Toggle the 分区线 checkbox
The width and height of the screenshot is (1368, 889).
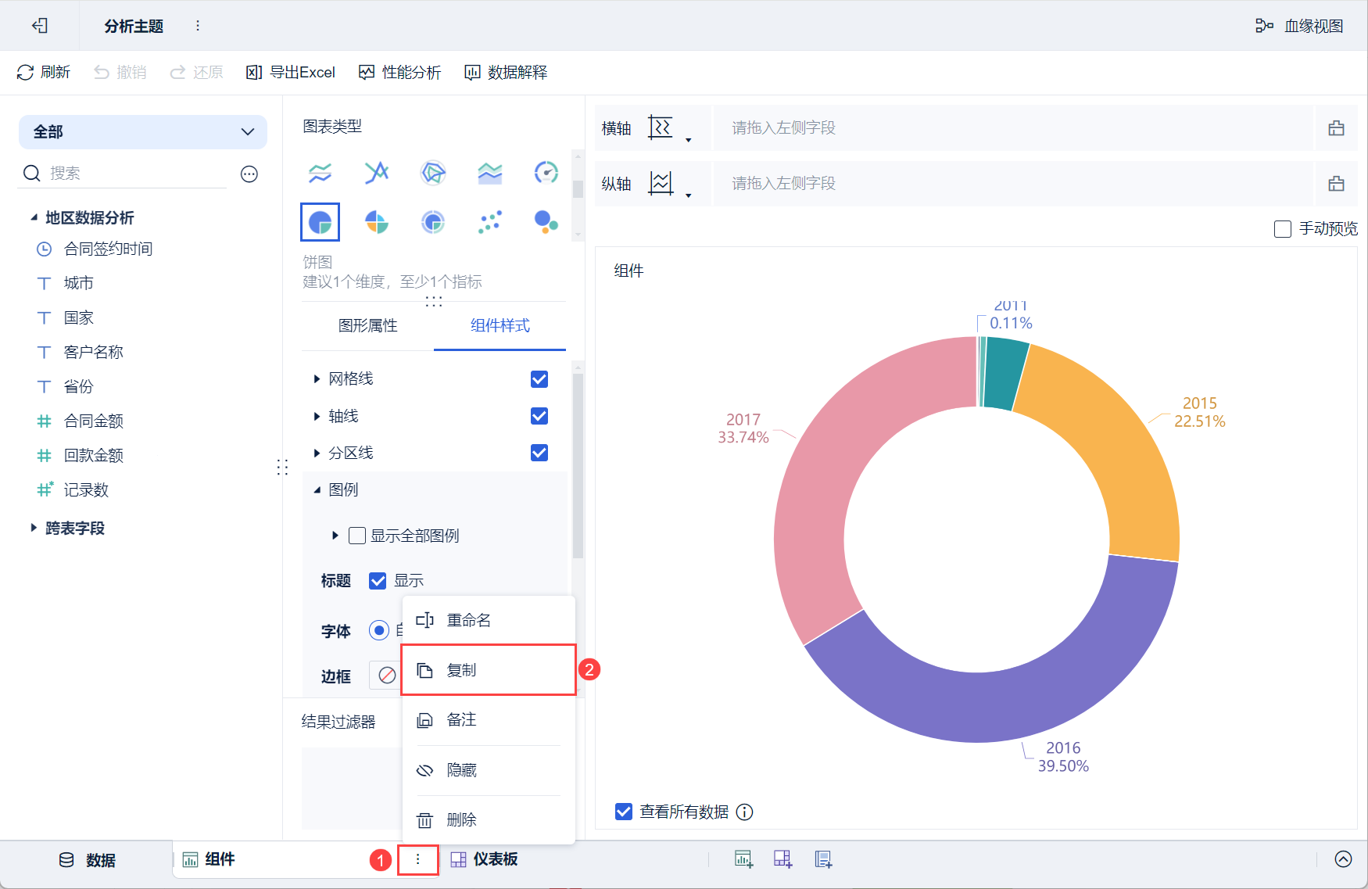pyautogui.click(x=539, y=453)
